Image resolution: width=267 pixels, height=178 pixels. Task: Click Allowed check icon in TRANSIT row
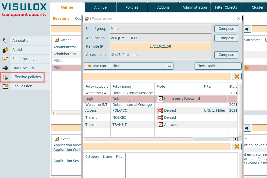160,125
